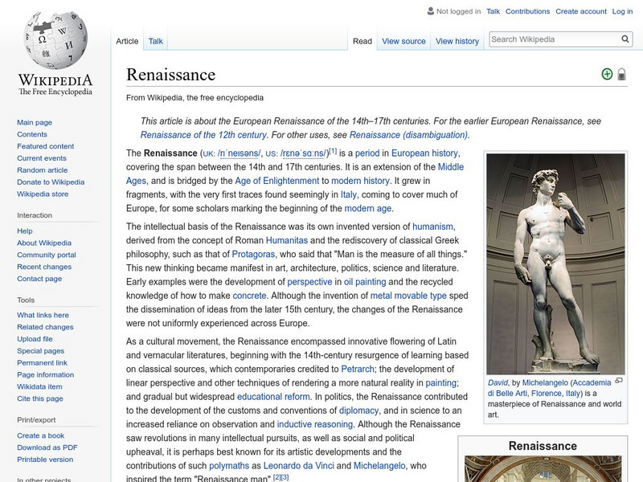This screenshot has height=482, width=643.
Task: Switch to the Talk tab
Action: click(155, 41)
